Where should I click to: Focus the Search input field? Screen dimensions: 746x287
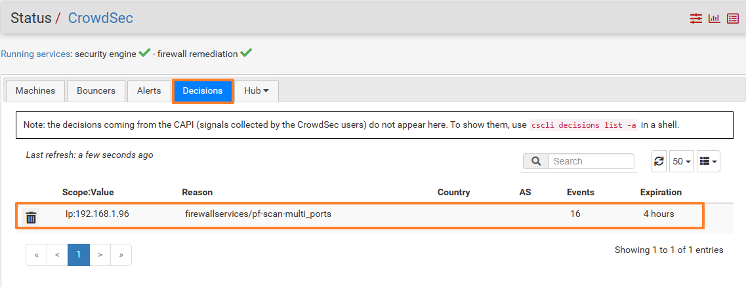click(591, 161)
